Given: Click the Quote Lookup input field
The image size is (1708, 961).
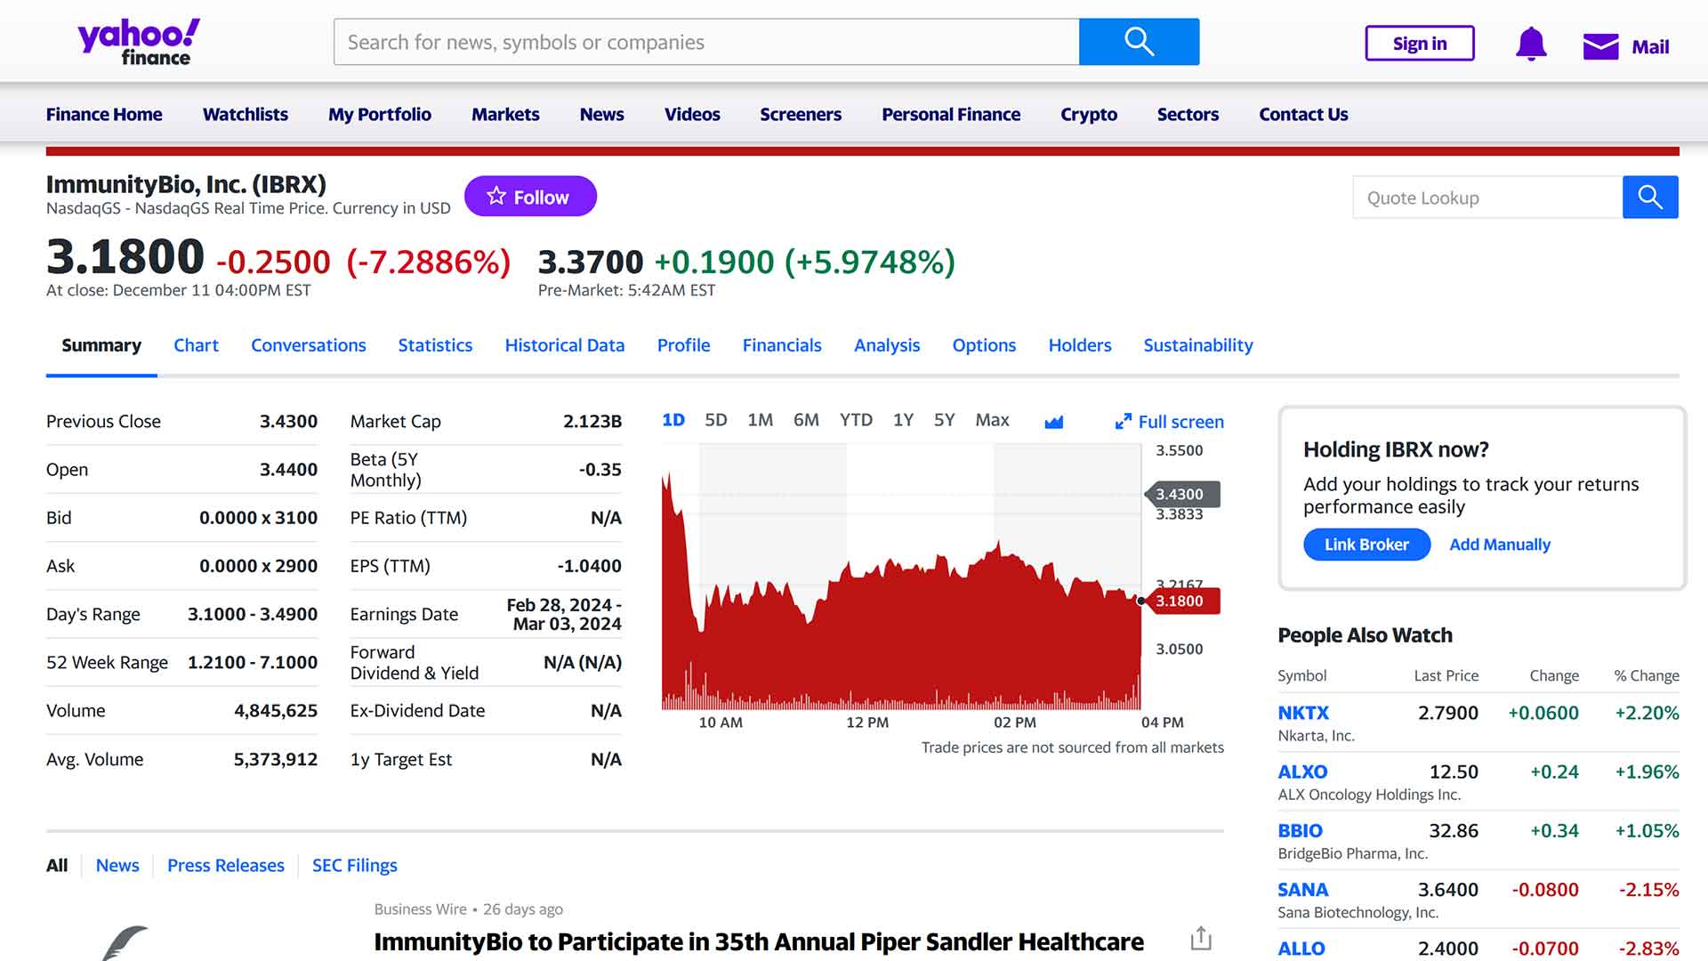Looking at the screenshot, I should (x=1487, y=197).
